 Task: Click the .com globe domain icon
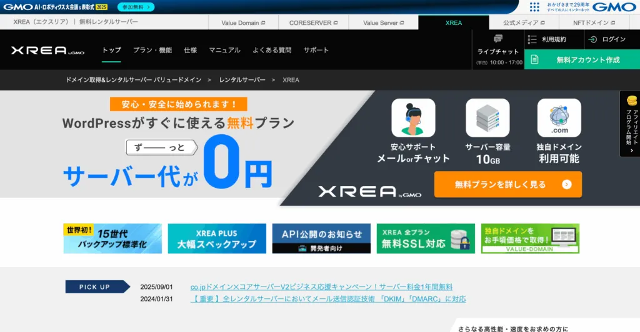click(559, 118)
